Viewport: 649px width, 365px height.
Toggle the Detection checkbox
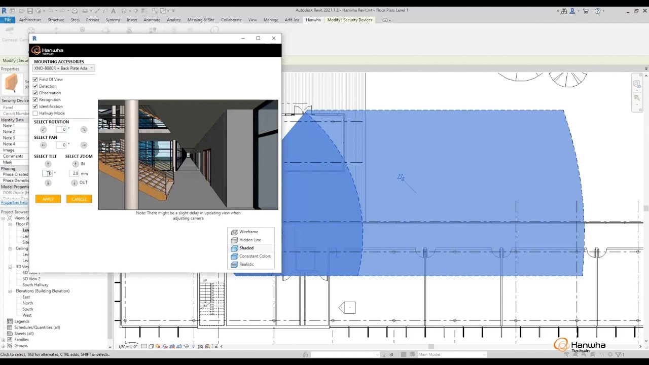[35, 86]
